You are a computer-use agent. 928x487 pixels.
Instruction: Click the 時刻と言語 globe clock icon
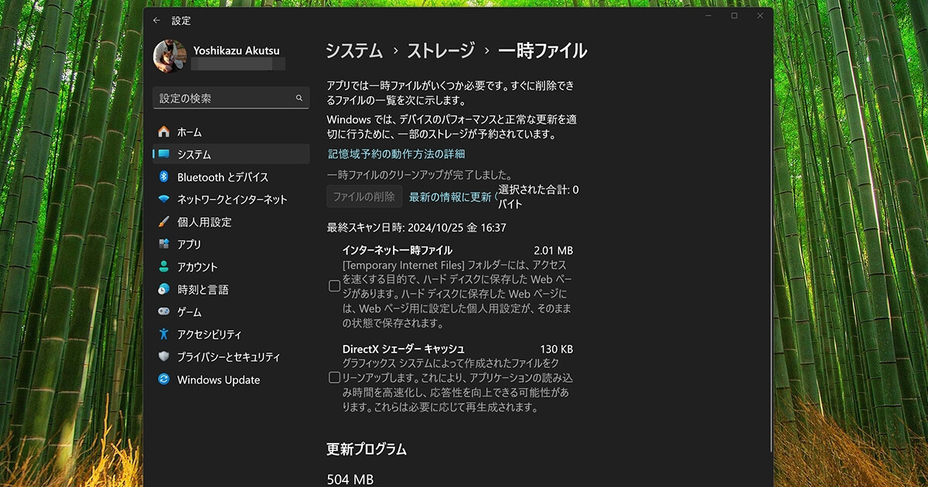coord(164,289)
